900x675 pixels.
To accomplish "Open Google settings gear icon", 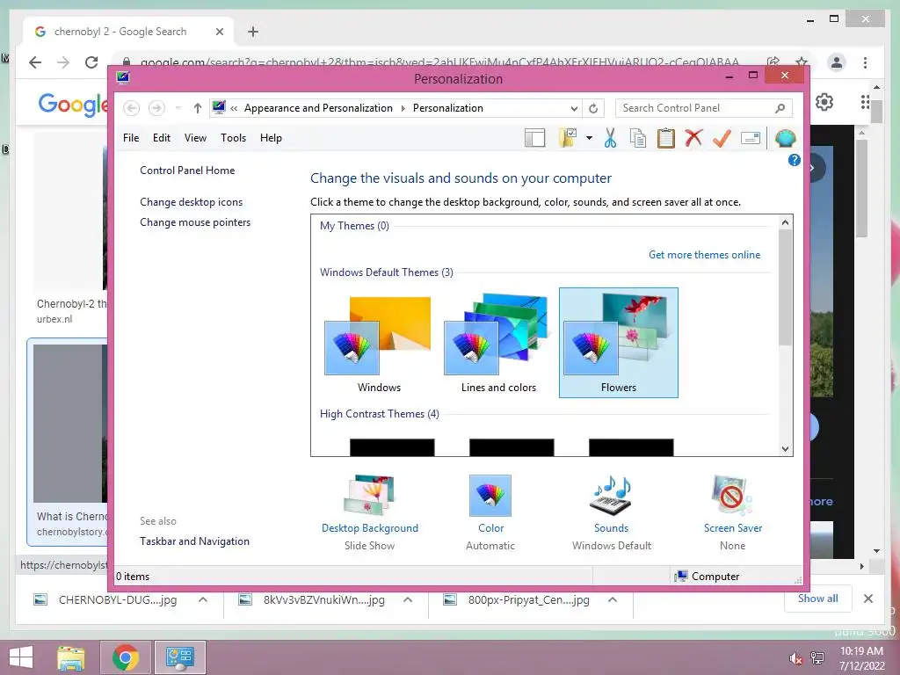I will 824,102.
